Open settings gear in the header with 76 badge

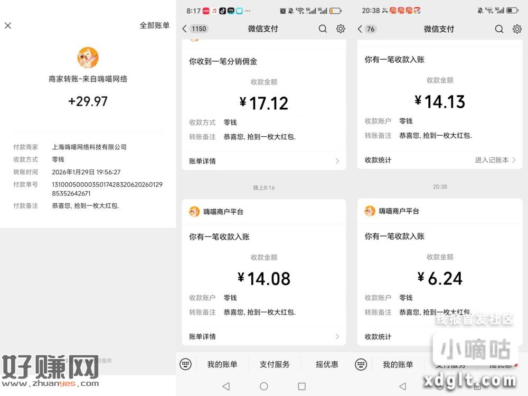pyautogui.click(x=517, y=29)
